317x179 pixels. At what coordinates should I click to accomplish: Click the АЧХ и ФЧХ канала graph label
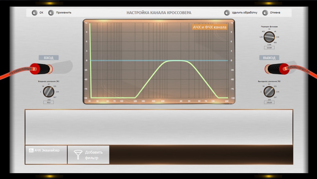210,27
